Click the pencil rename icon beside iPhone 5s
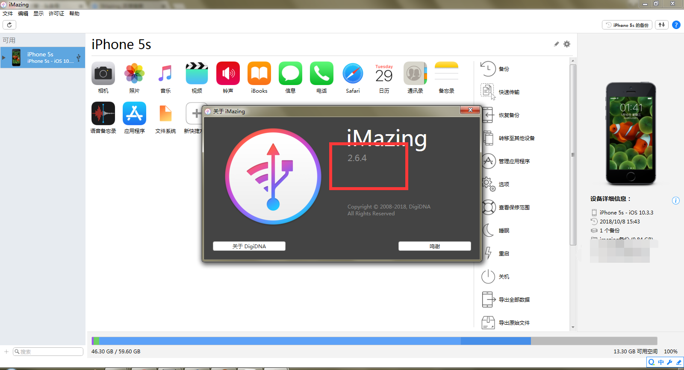The image size is (684, 370). click(x=556, y=44)
